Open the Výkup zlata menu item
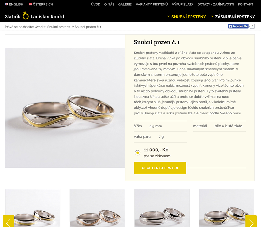Image resolution: width=261 pixels, height=227 pixels. (x=183, y=4)
